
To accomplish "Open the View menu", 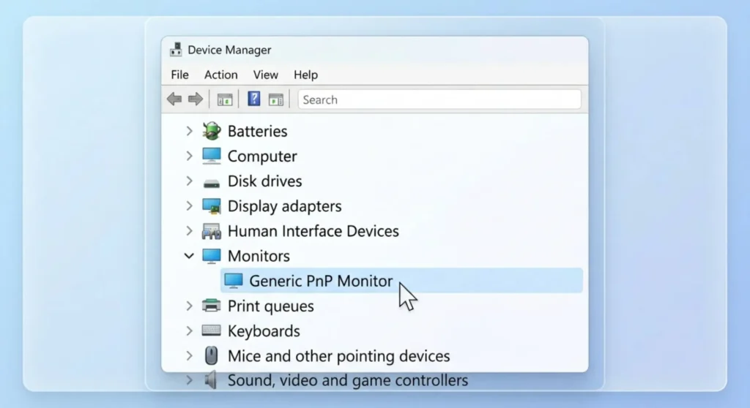I will [x=265, y=75].
